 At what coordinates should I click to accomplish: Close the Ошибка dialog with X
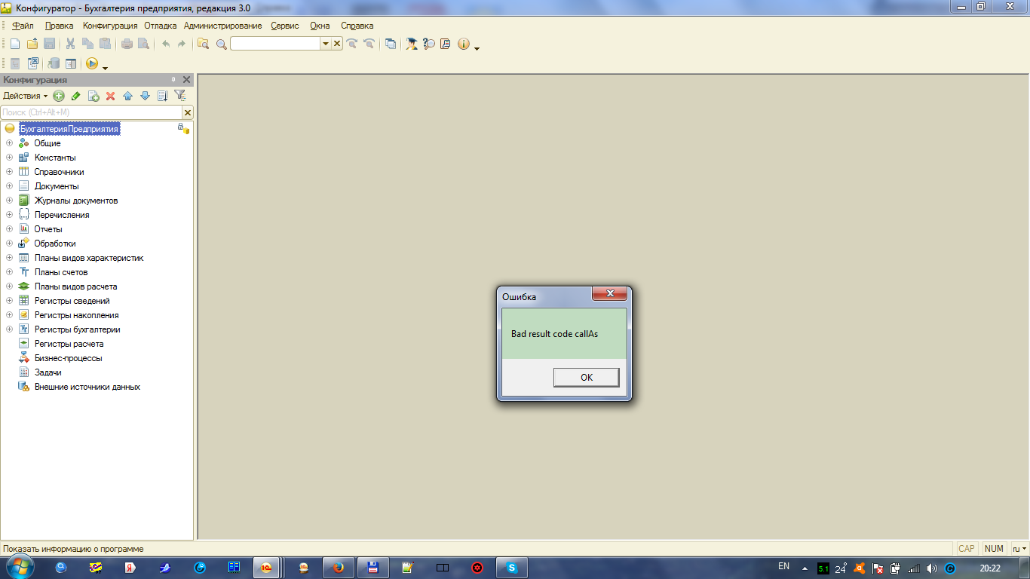[x=609, y=293]
